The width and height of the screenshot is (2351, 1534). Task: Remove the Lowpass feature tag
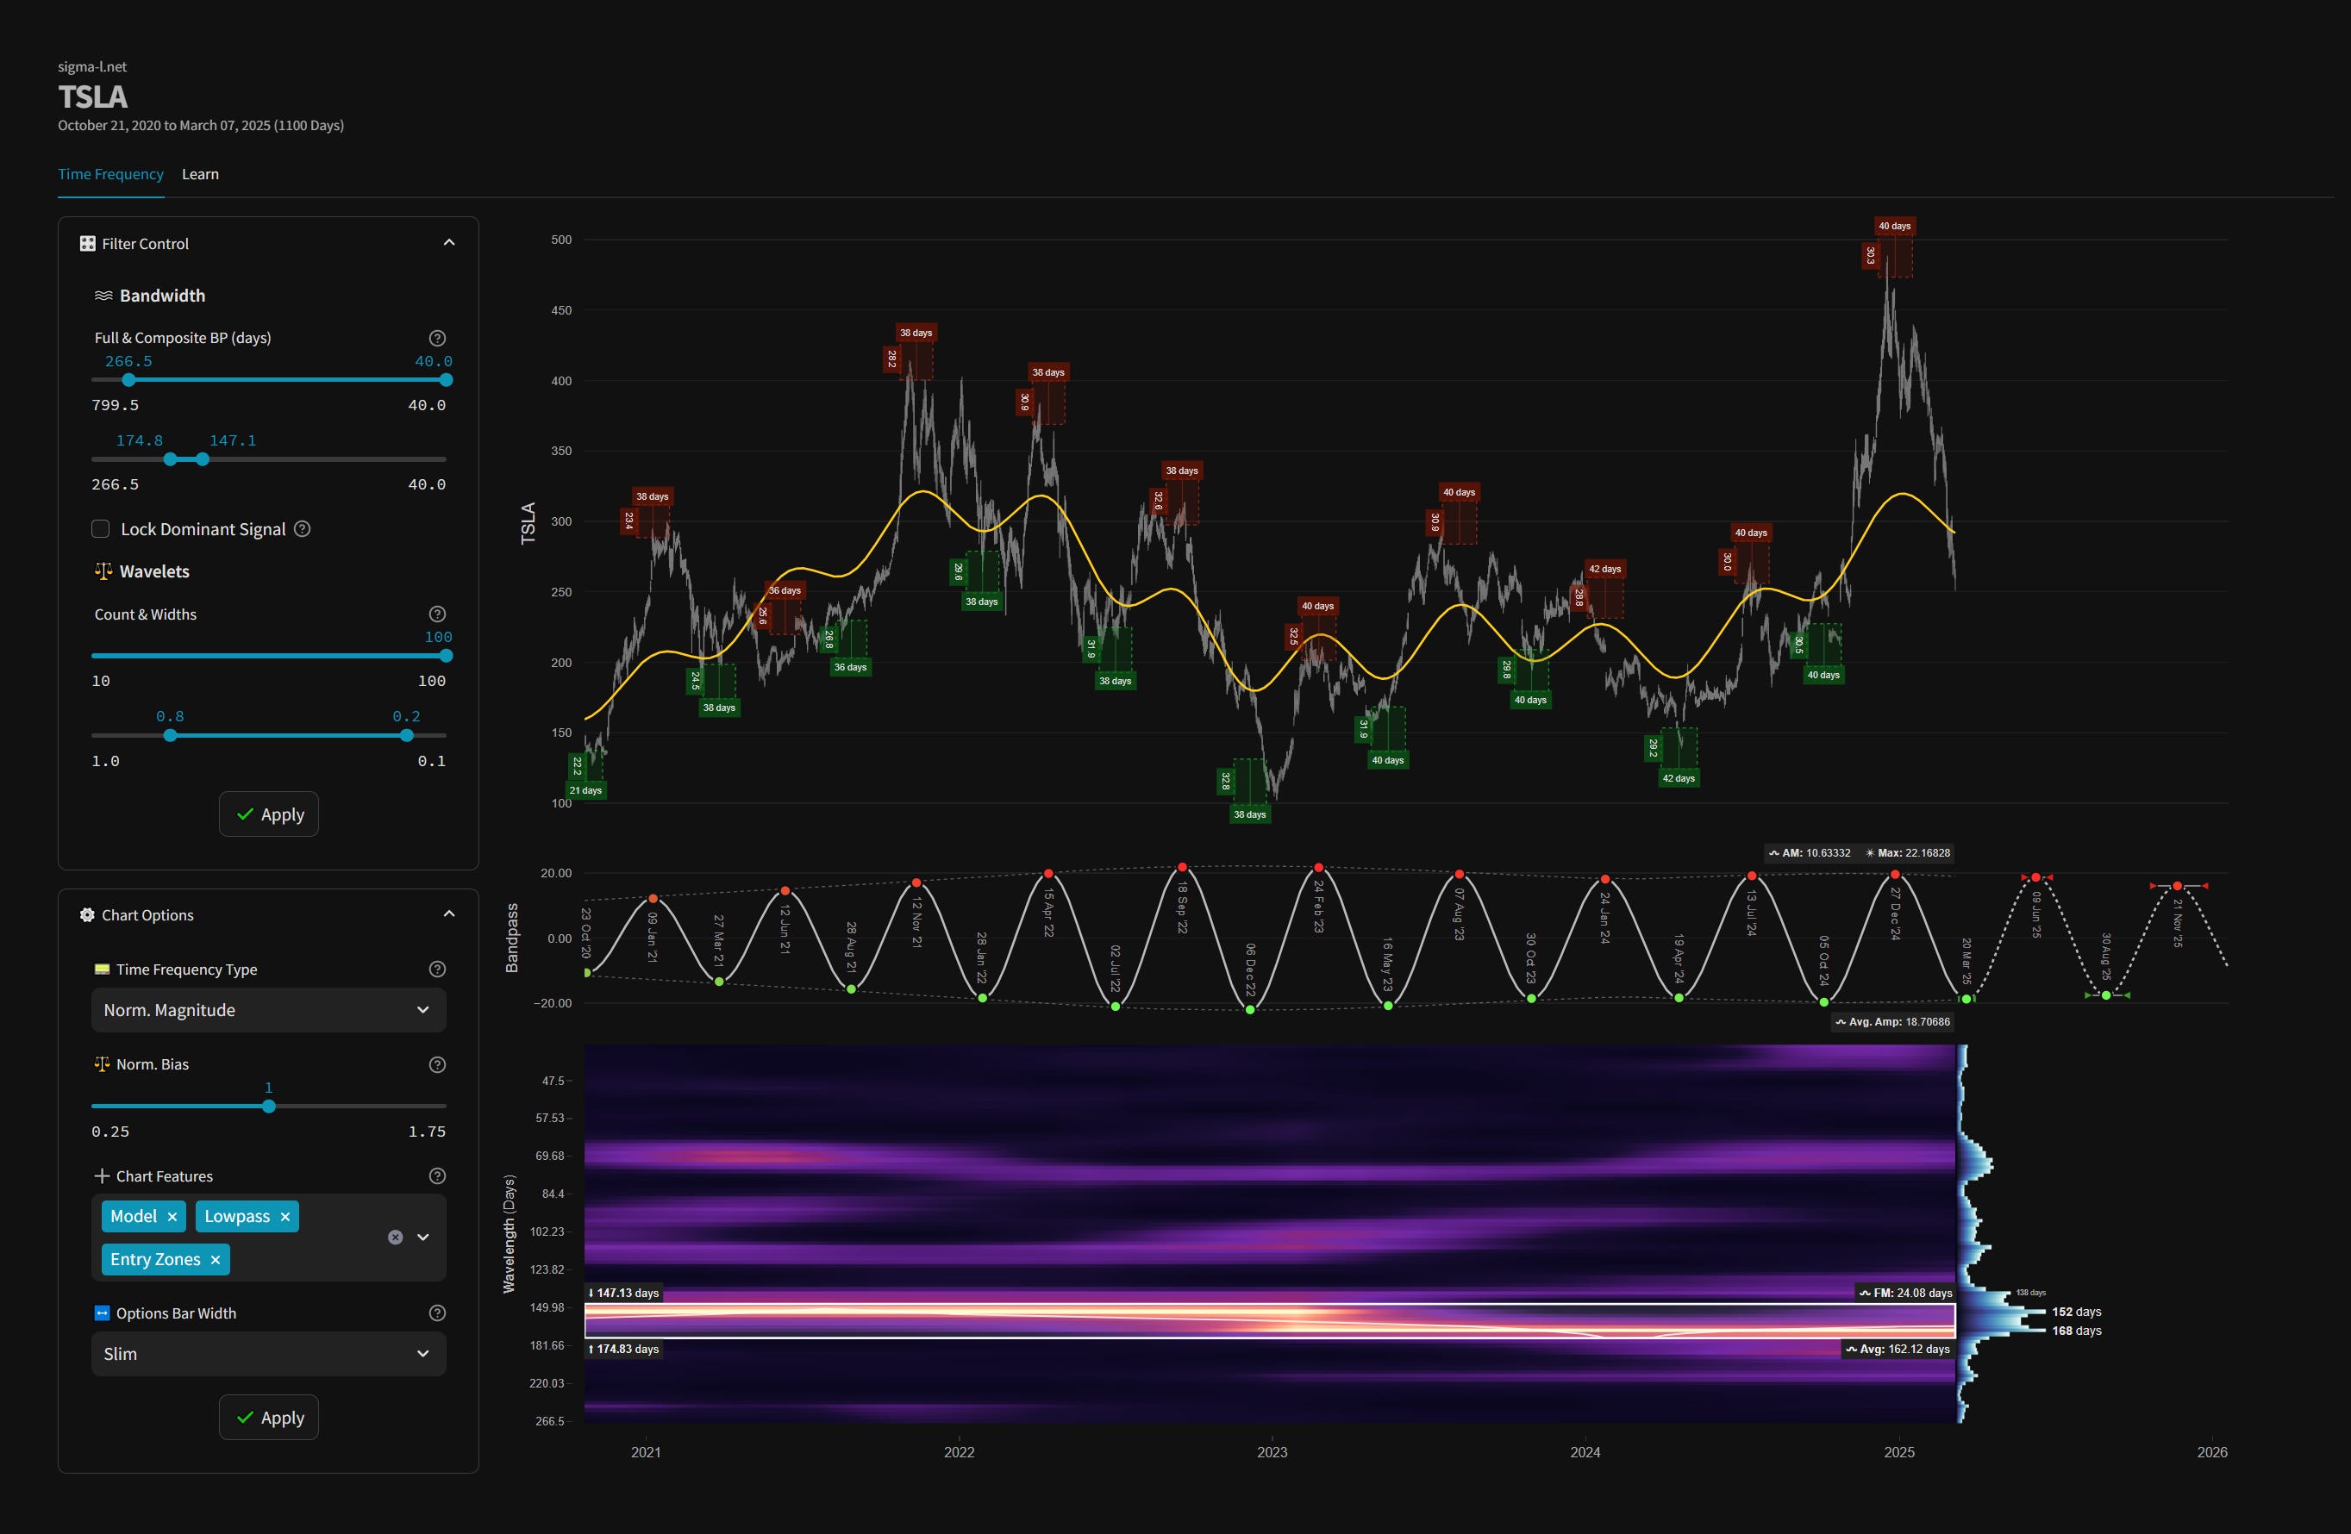(x=285, y=1217)
